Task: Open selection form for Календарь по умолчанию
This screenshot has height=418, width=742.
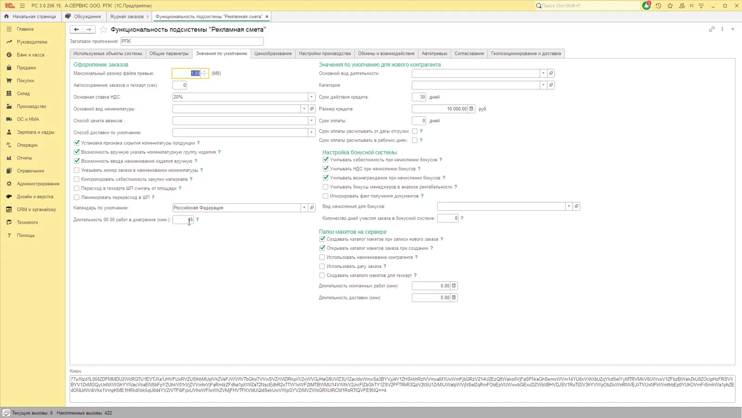Action: pos(312,208)
